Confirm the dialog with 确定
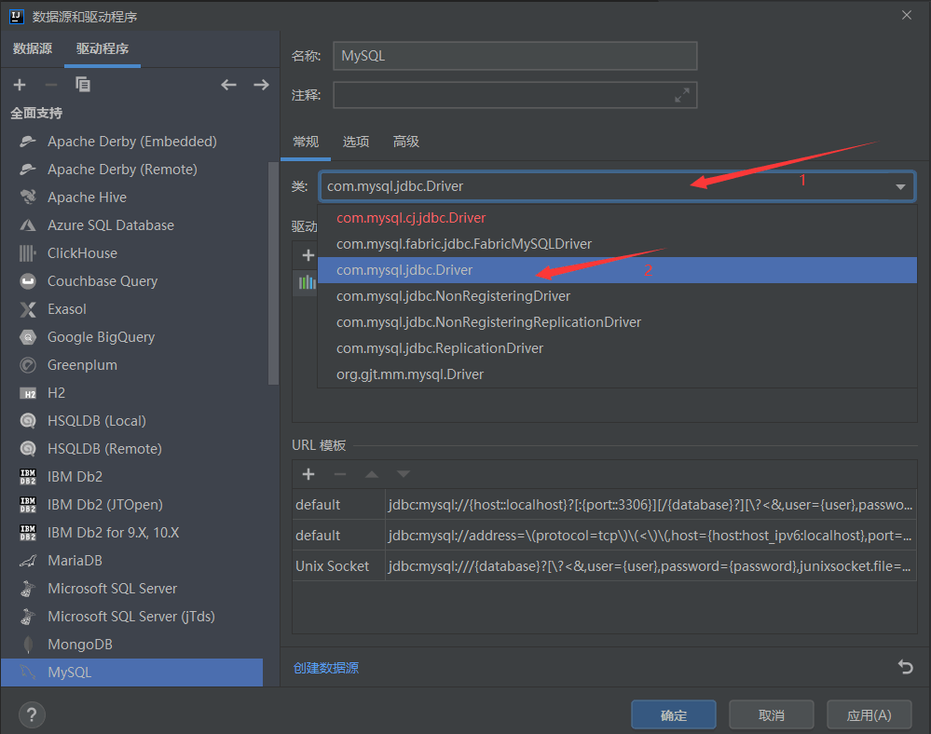Screen dimensions: 931x734 coord(673,714)
